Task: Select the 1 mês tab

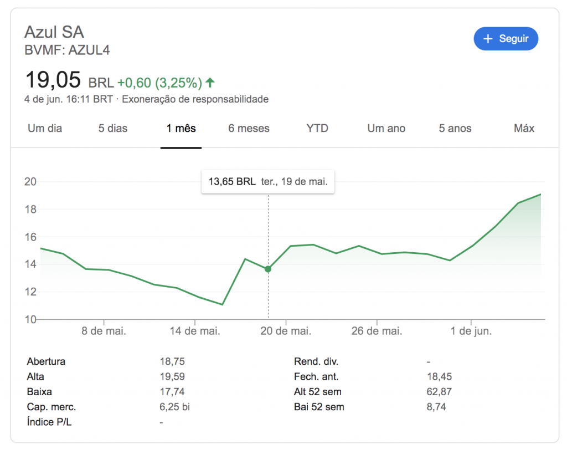Action: pyautogui.click(x=181, y=128)
